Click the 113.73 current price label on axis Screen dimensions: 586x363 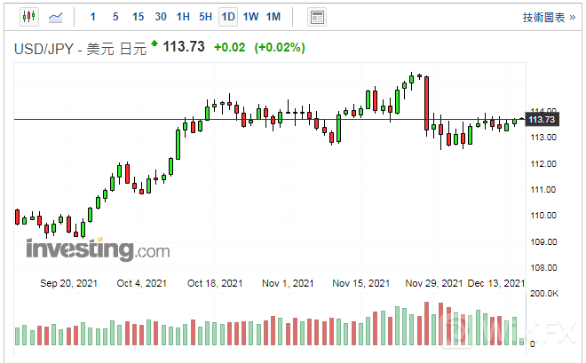(x=542, y=119)
